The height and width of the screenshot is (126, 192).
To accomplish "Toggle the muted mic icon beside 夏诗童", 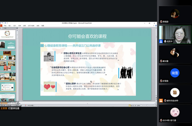I will (x=161, y=61).
